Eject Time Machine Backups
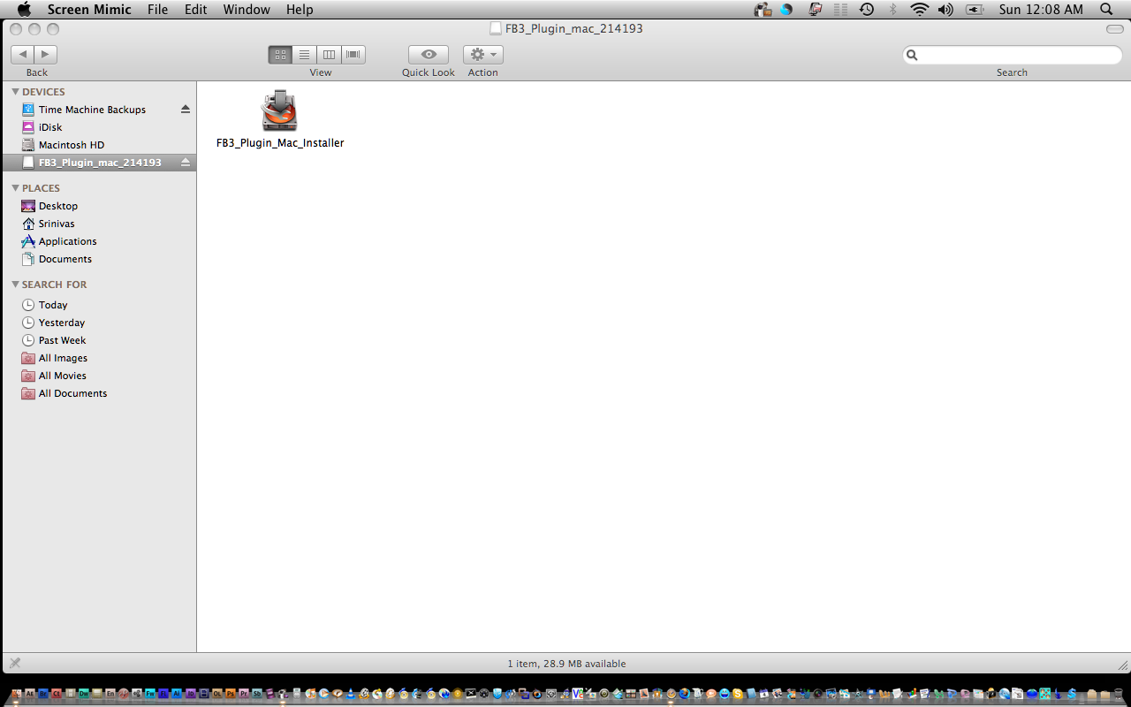The image size is (1131, 707). (186, 110)
